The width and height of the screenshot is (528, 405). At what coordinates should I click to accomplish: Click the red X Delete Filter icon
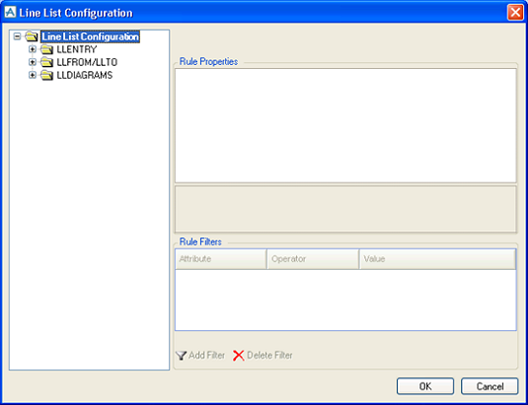239,356
